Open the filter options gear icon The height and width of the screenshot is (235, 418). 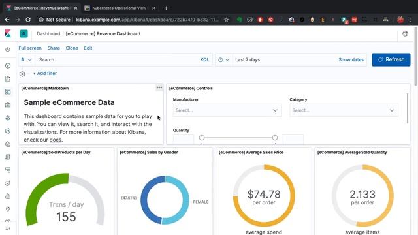(x=22, y=74)
